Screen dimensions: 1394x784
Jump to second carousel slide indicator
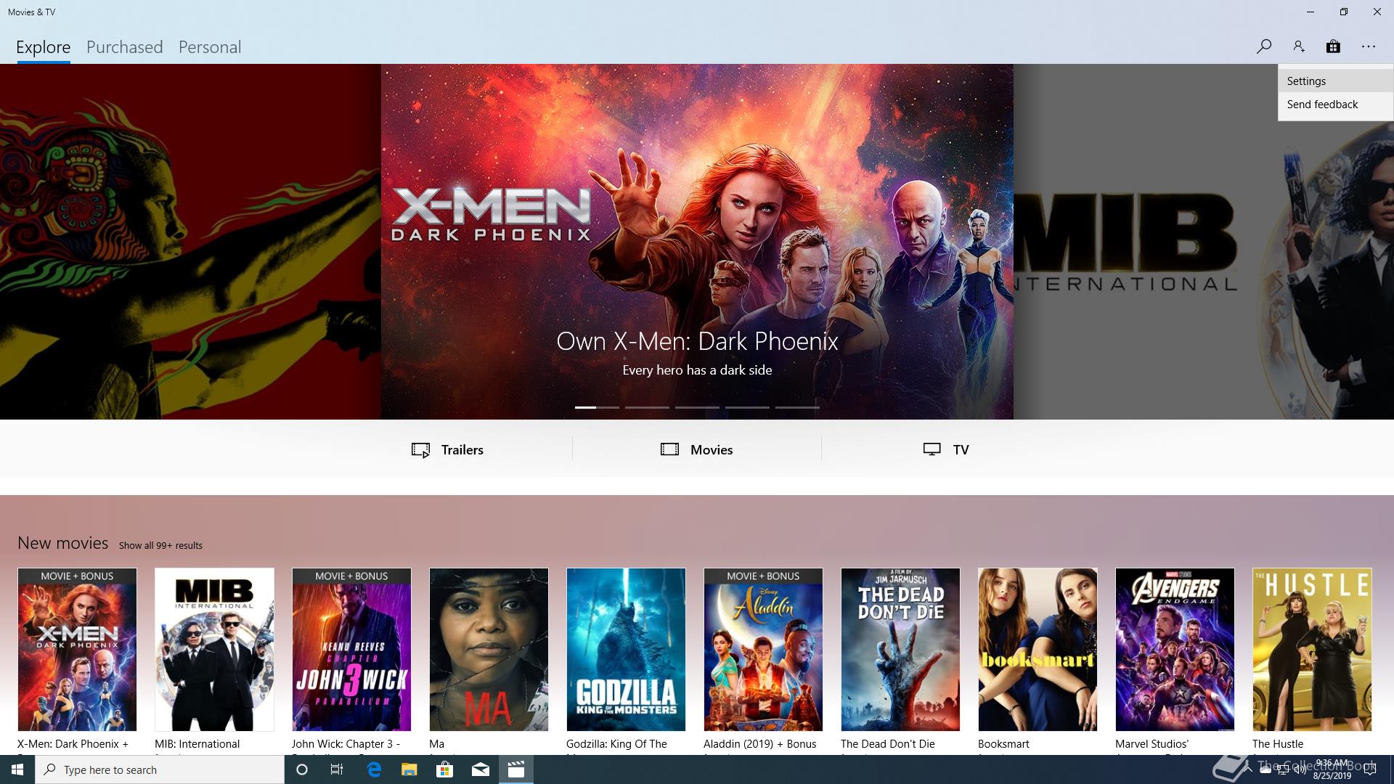click(x=647, y=407)
